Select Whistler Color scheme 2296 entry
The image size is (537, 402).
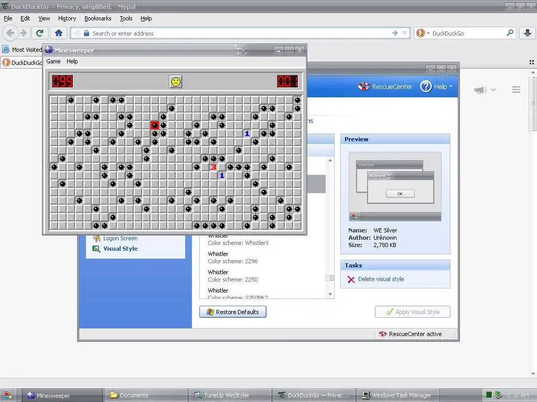tap(263, 258)
